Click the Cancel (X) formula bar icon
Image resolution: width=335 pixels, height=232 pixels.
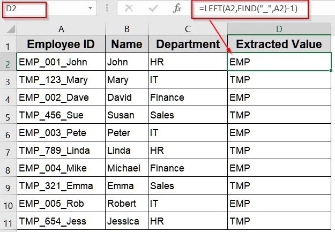click(129, 9)
